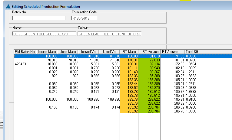Click the Batch No input field
This screenshot has width=232, height=140.
point(39,18)
